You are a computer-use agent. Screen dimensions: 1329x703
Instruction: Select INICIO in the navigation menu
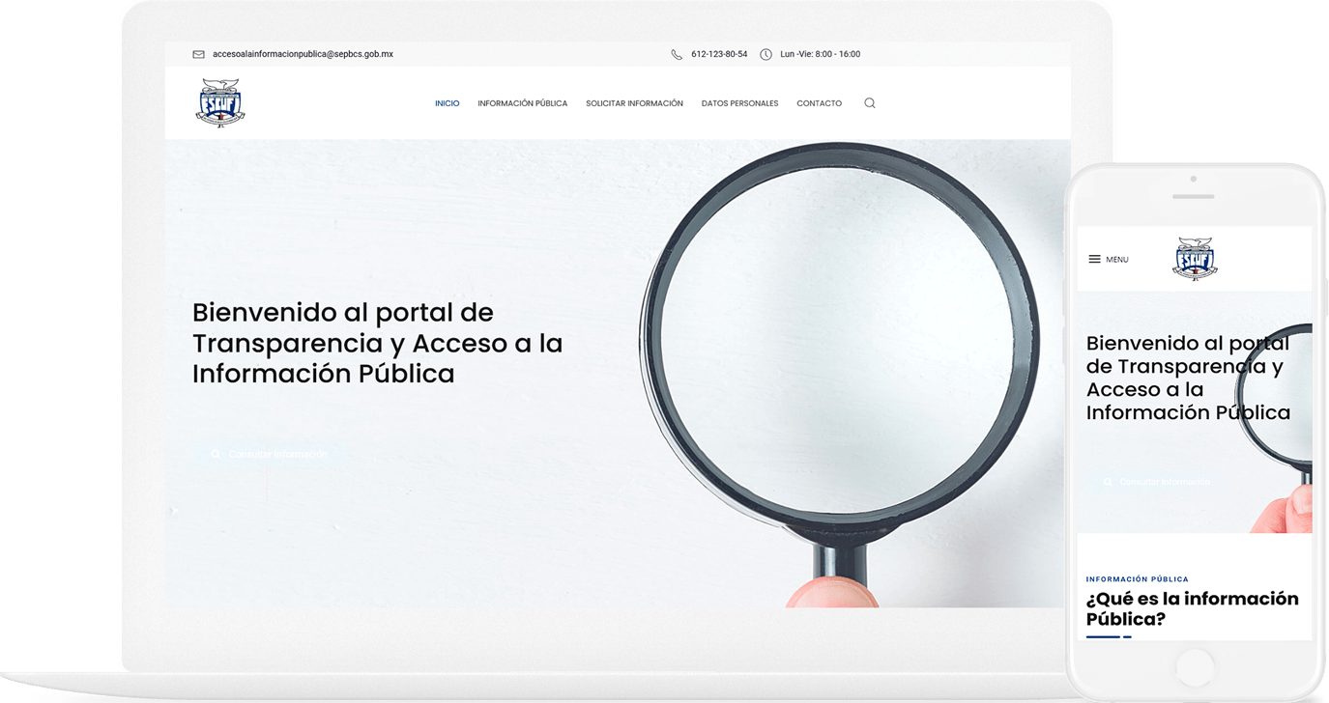[x=448, y=102]
